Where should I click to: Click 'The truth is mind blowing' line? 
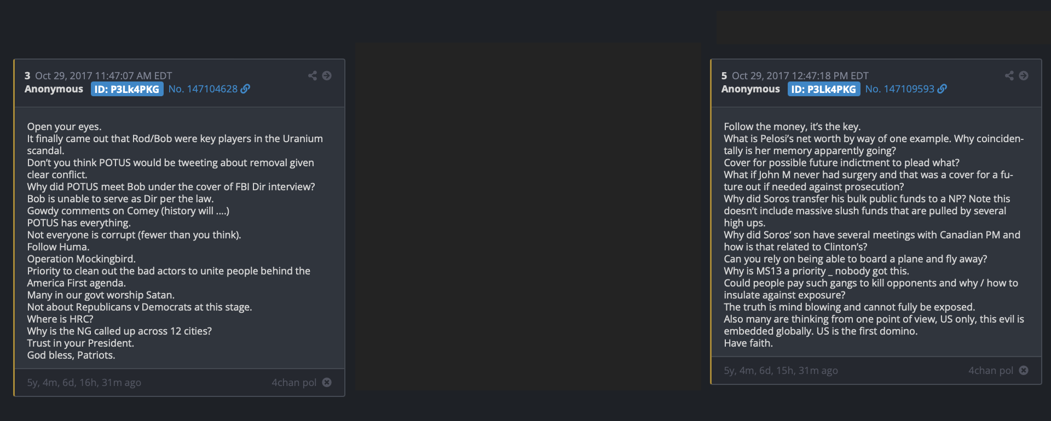[x=850, y=307]
